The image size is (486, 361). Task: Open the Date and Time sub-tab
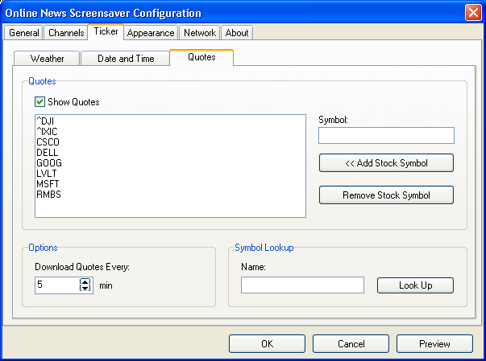pos(125,59)
